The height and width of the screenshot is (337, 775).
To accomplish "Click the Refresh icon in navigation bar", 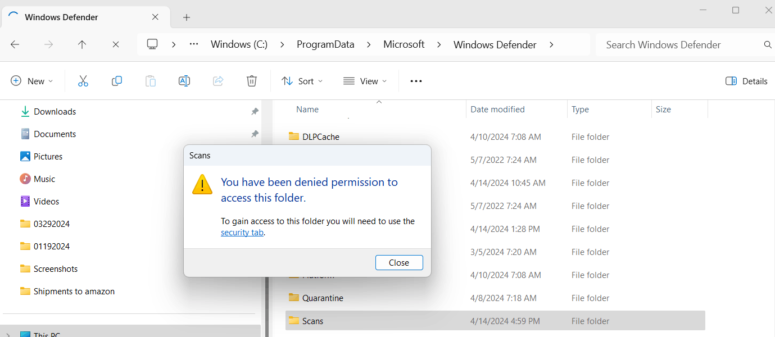I will [116, 44].
